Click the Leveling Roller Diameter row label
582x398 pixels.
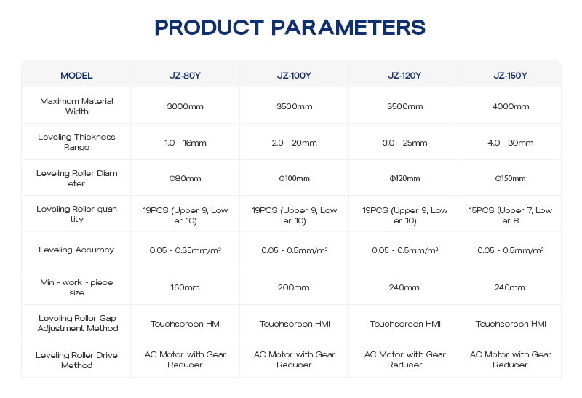tap(76, 178)
